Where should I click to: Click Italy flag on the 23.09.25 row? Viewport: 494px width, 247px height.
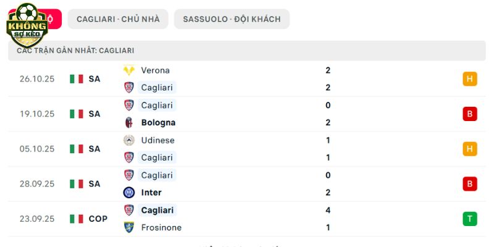pyautogui.click(x=77, y=219)
